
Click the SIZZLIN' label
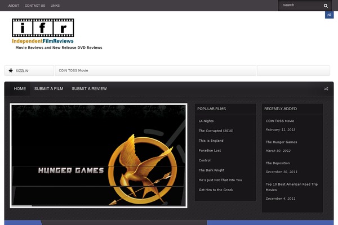(x=22, y=71)
